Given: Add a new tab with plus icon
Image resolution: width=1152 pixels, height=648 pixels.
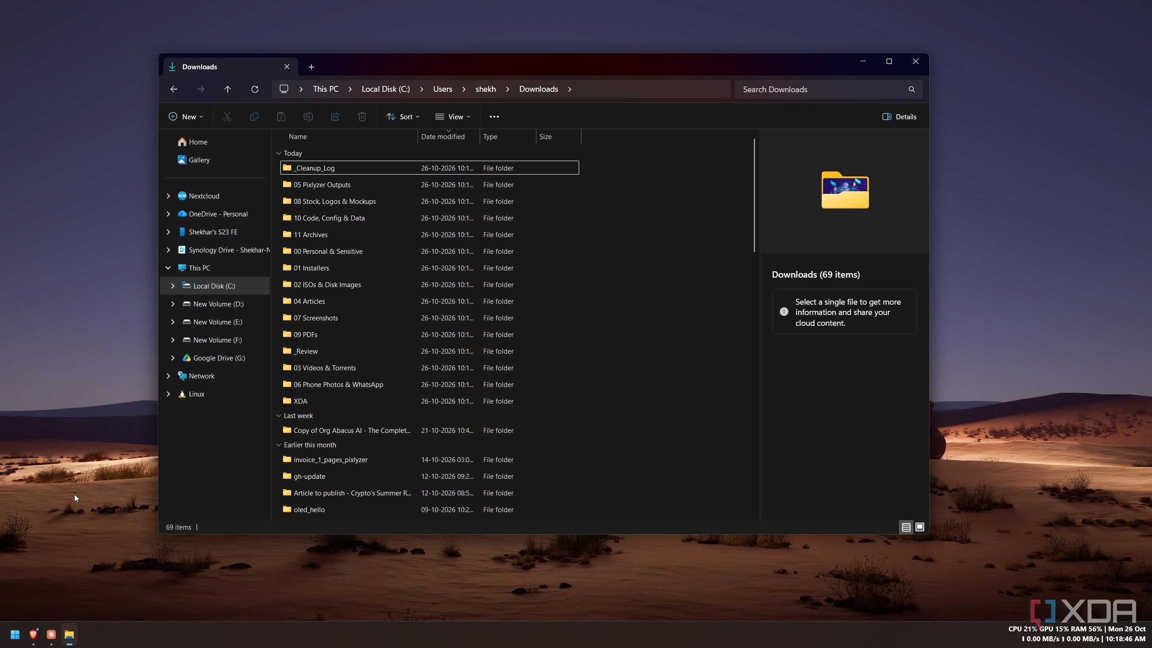Looking at the screenshot, I should 311,67.
